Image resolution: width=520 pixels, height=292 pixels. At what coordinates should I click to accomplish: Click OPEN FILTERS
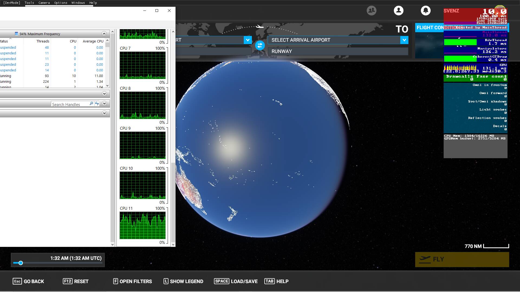[132, 281]
